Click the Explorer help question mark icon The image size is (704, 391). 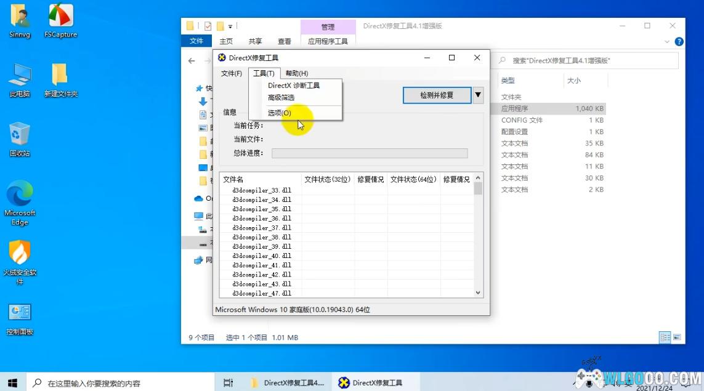click(679, 41)
